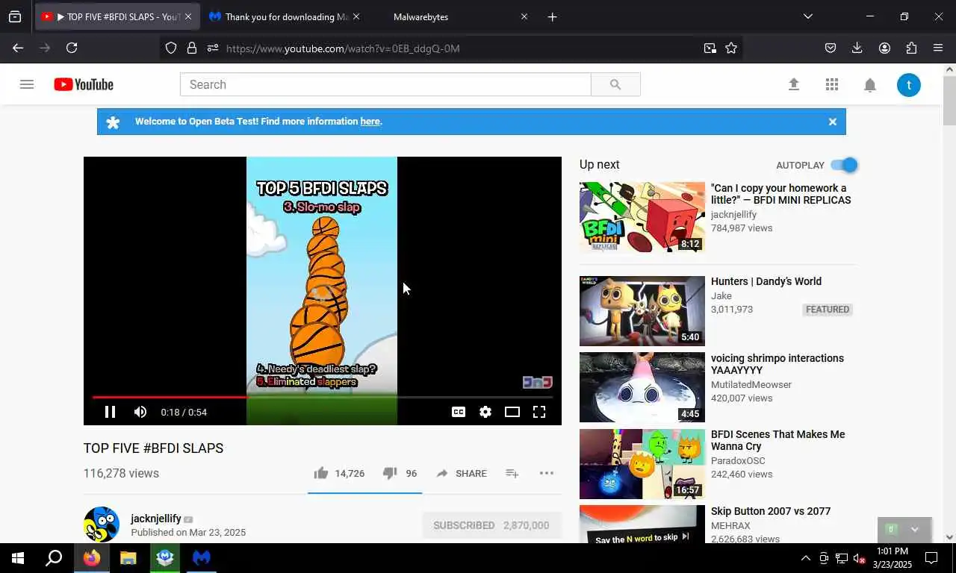Enter fullscreen video mode
Image resolution: width=956 pixels, height=573 pixels.
[x=539, y=412]
